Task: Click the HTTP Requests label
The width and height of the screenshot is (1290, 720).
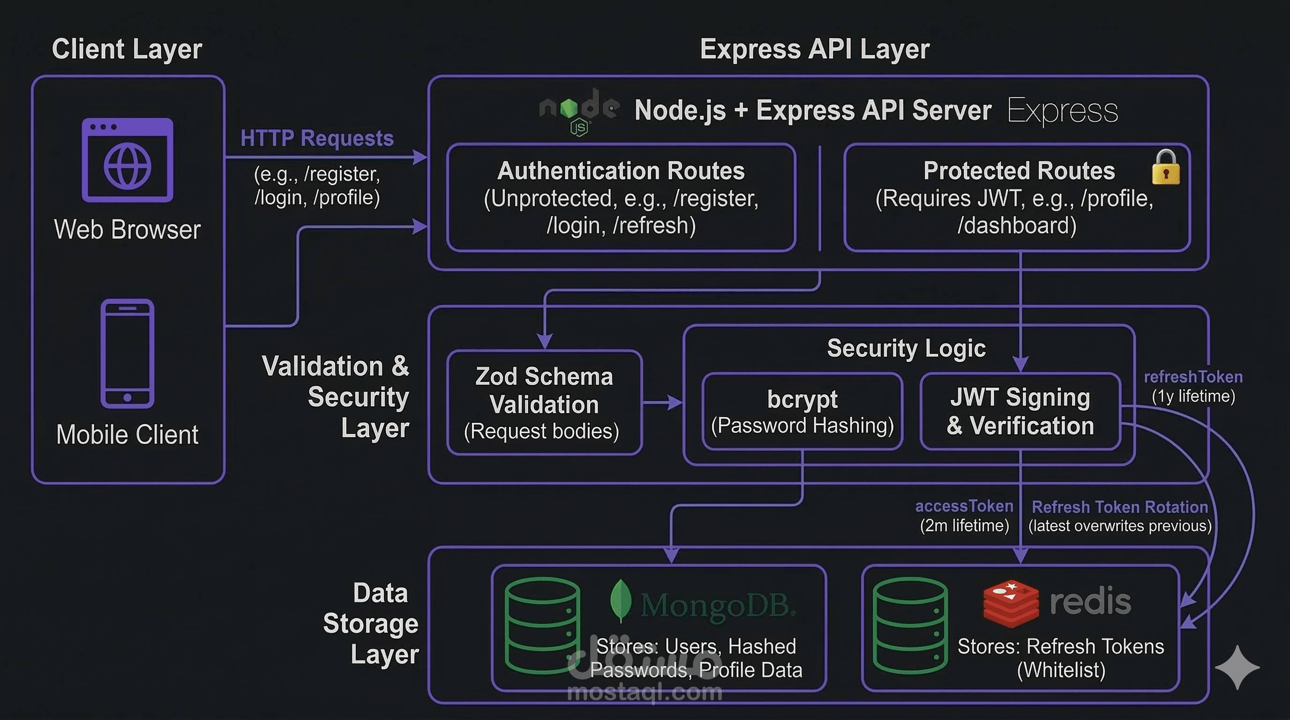Action: (317, 138)
